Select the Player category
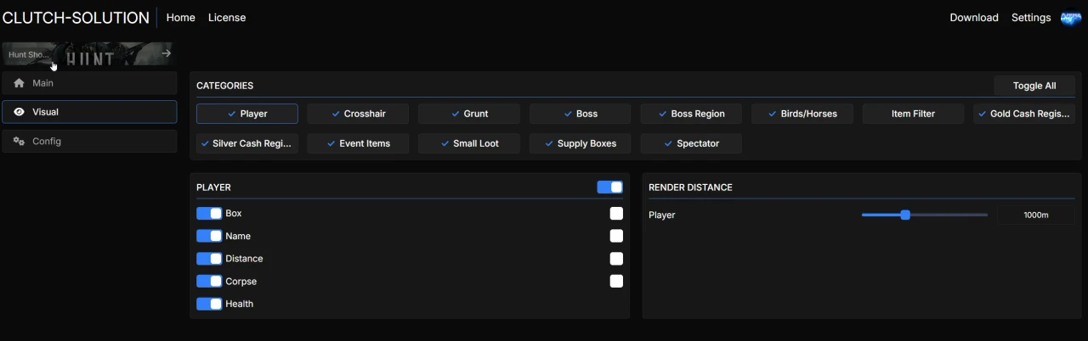 [x=247, y=114]
